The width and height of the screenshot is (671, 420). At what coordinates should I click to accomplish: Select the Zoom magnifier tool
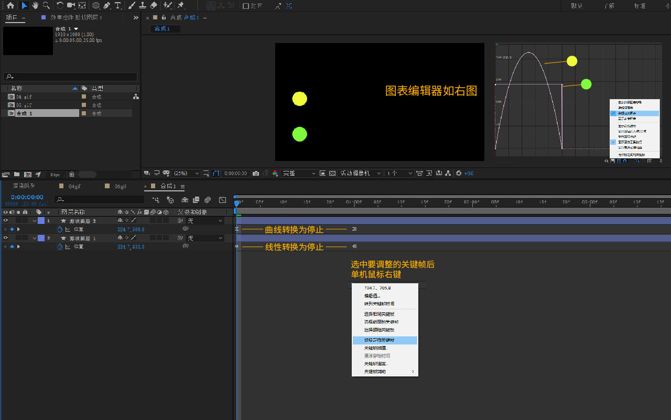click(46, 5)
